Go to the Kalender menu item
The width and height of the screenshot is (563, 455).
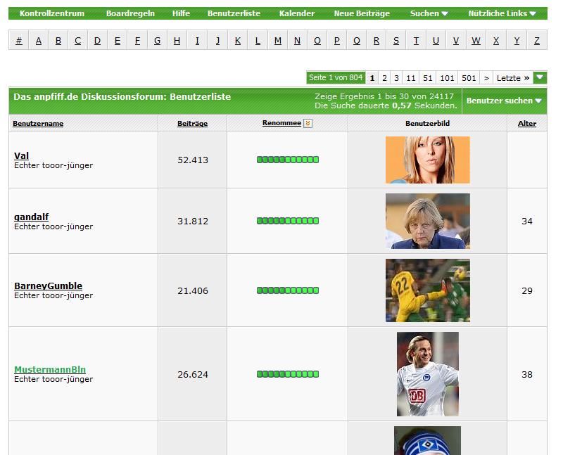[x=296, y=13]
